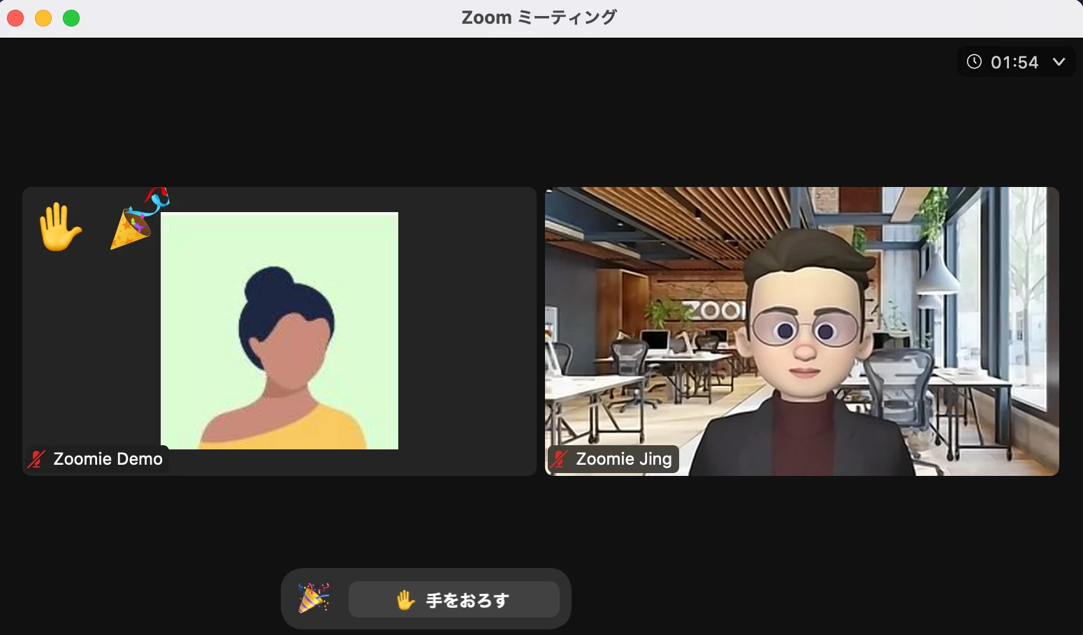Viewport: 1083px width, 635px height.
Task: Click the 01:54 meeting timer text
Action: coord(1015,63)
